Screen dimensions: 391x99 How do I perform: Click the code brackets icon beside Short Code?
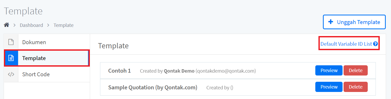11,74
